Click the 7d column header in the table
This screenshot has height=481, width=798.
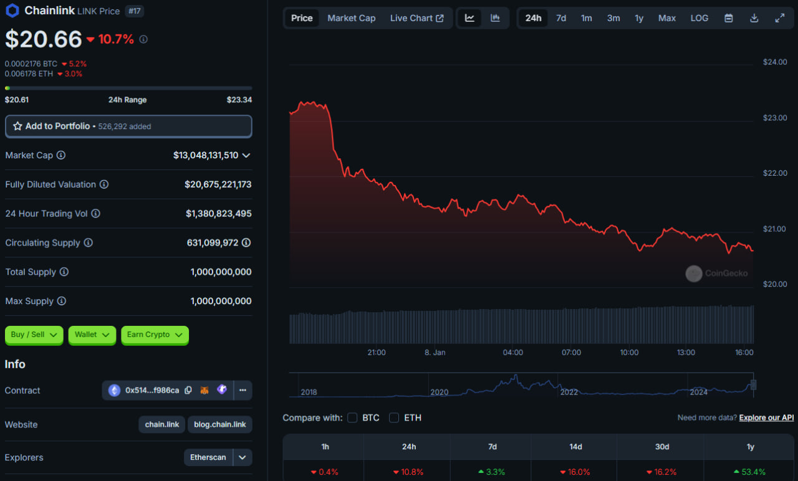(493, 447)
